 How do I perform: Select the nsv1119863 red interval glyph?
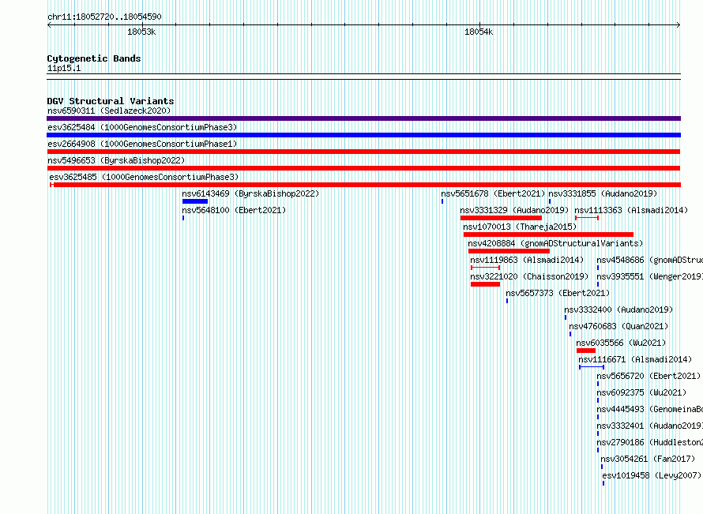click(x=486, y=268)
